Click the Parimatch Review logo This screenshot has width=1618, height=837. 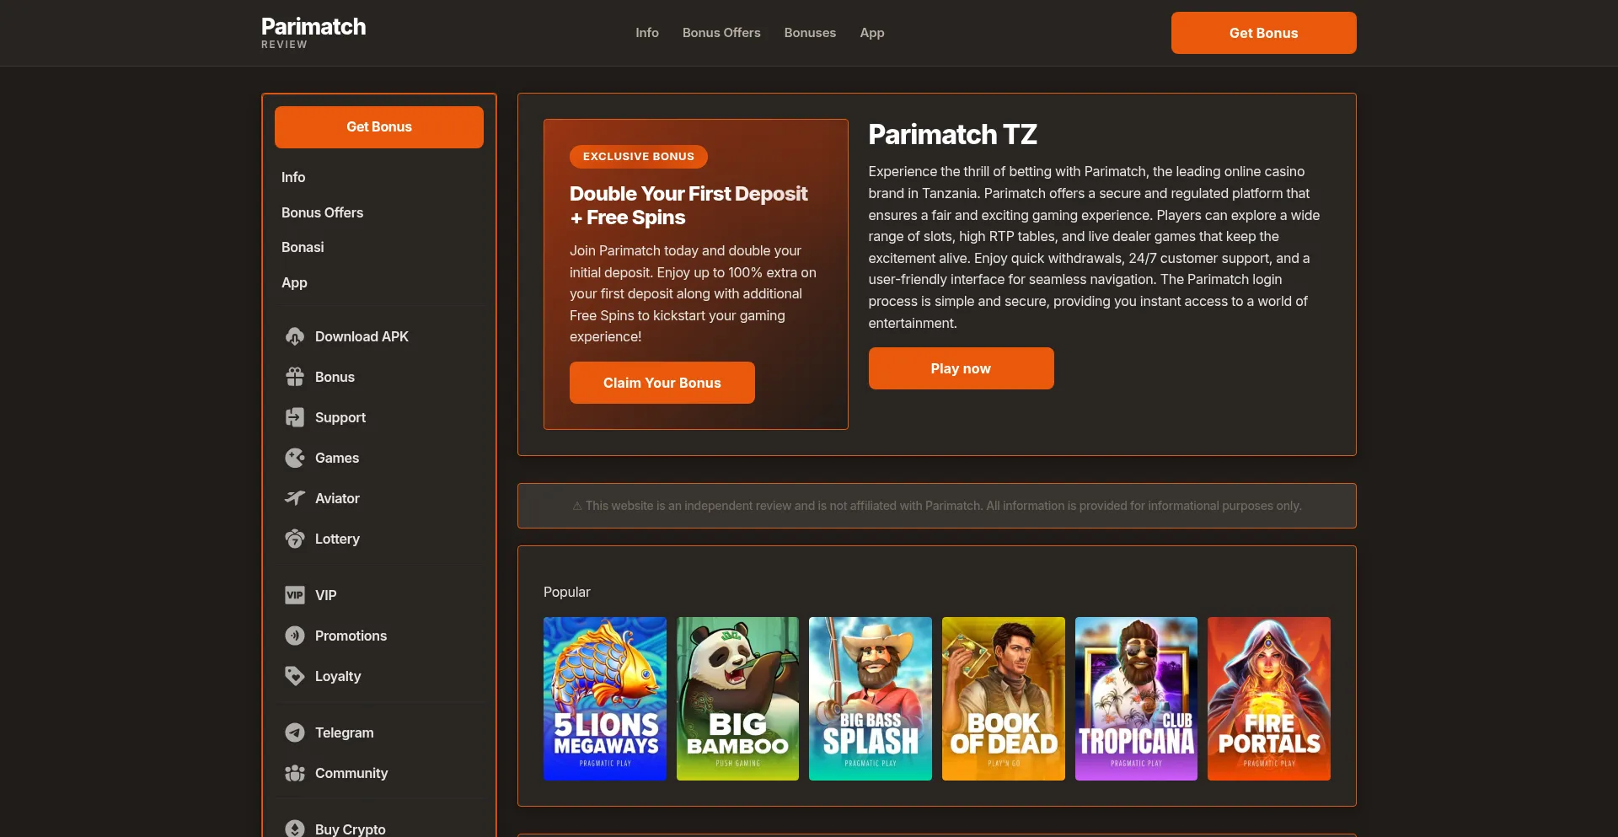click(313, 33)
